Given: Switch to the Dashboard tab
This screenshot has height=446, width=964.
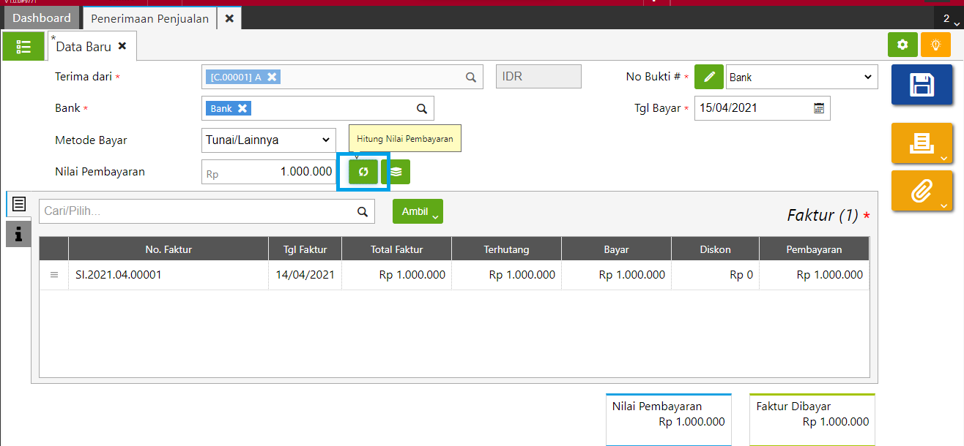Looking at the screenshot, I should tap(42, 18).
